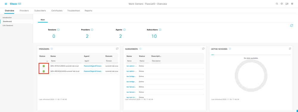The image size is (298, 112).
Task: Click info icon next to Providers metric
Action: [92, 30]
